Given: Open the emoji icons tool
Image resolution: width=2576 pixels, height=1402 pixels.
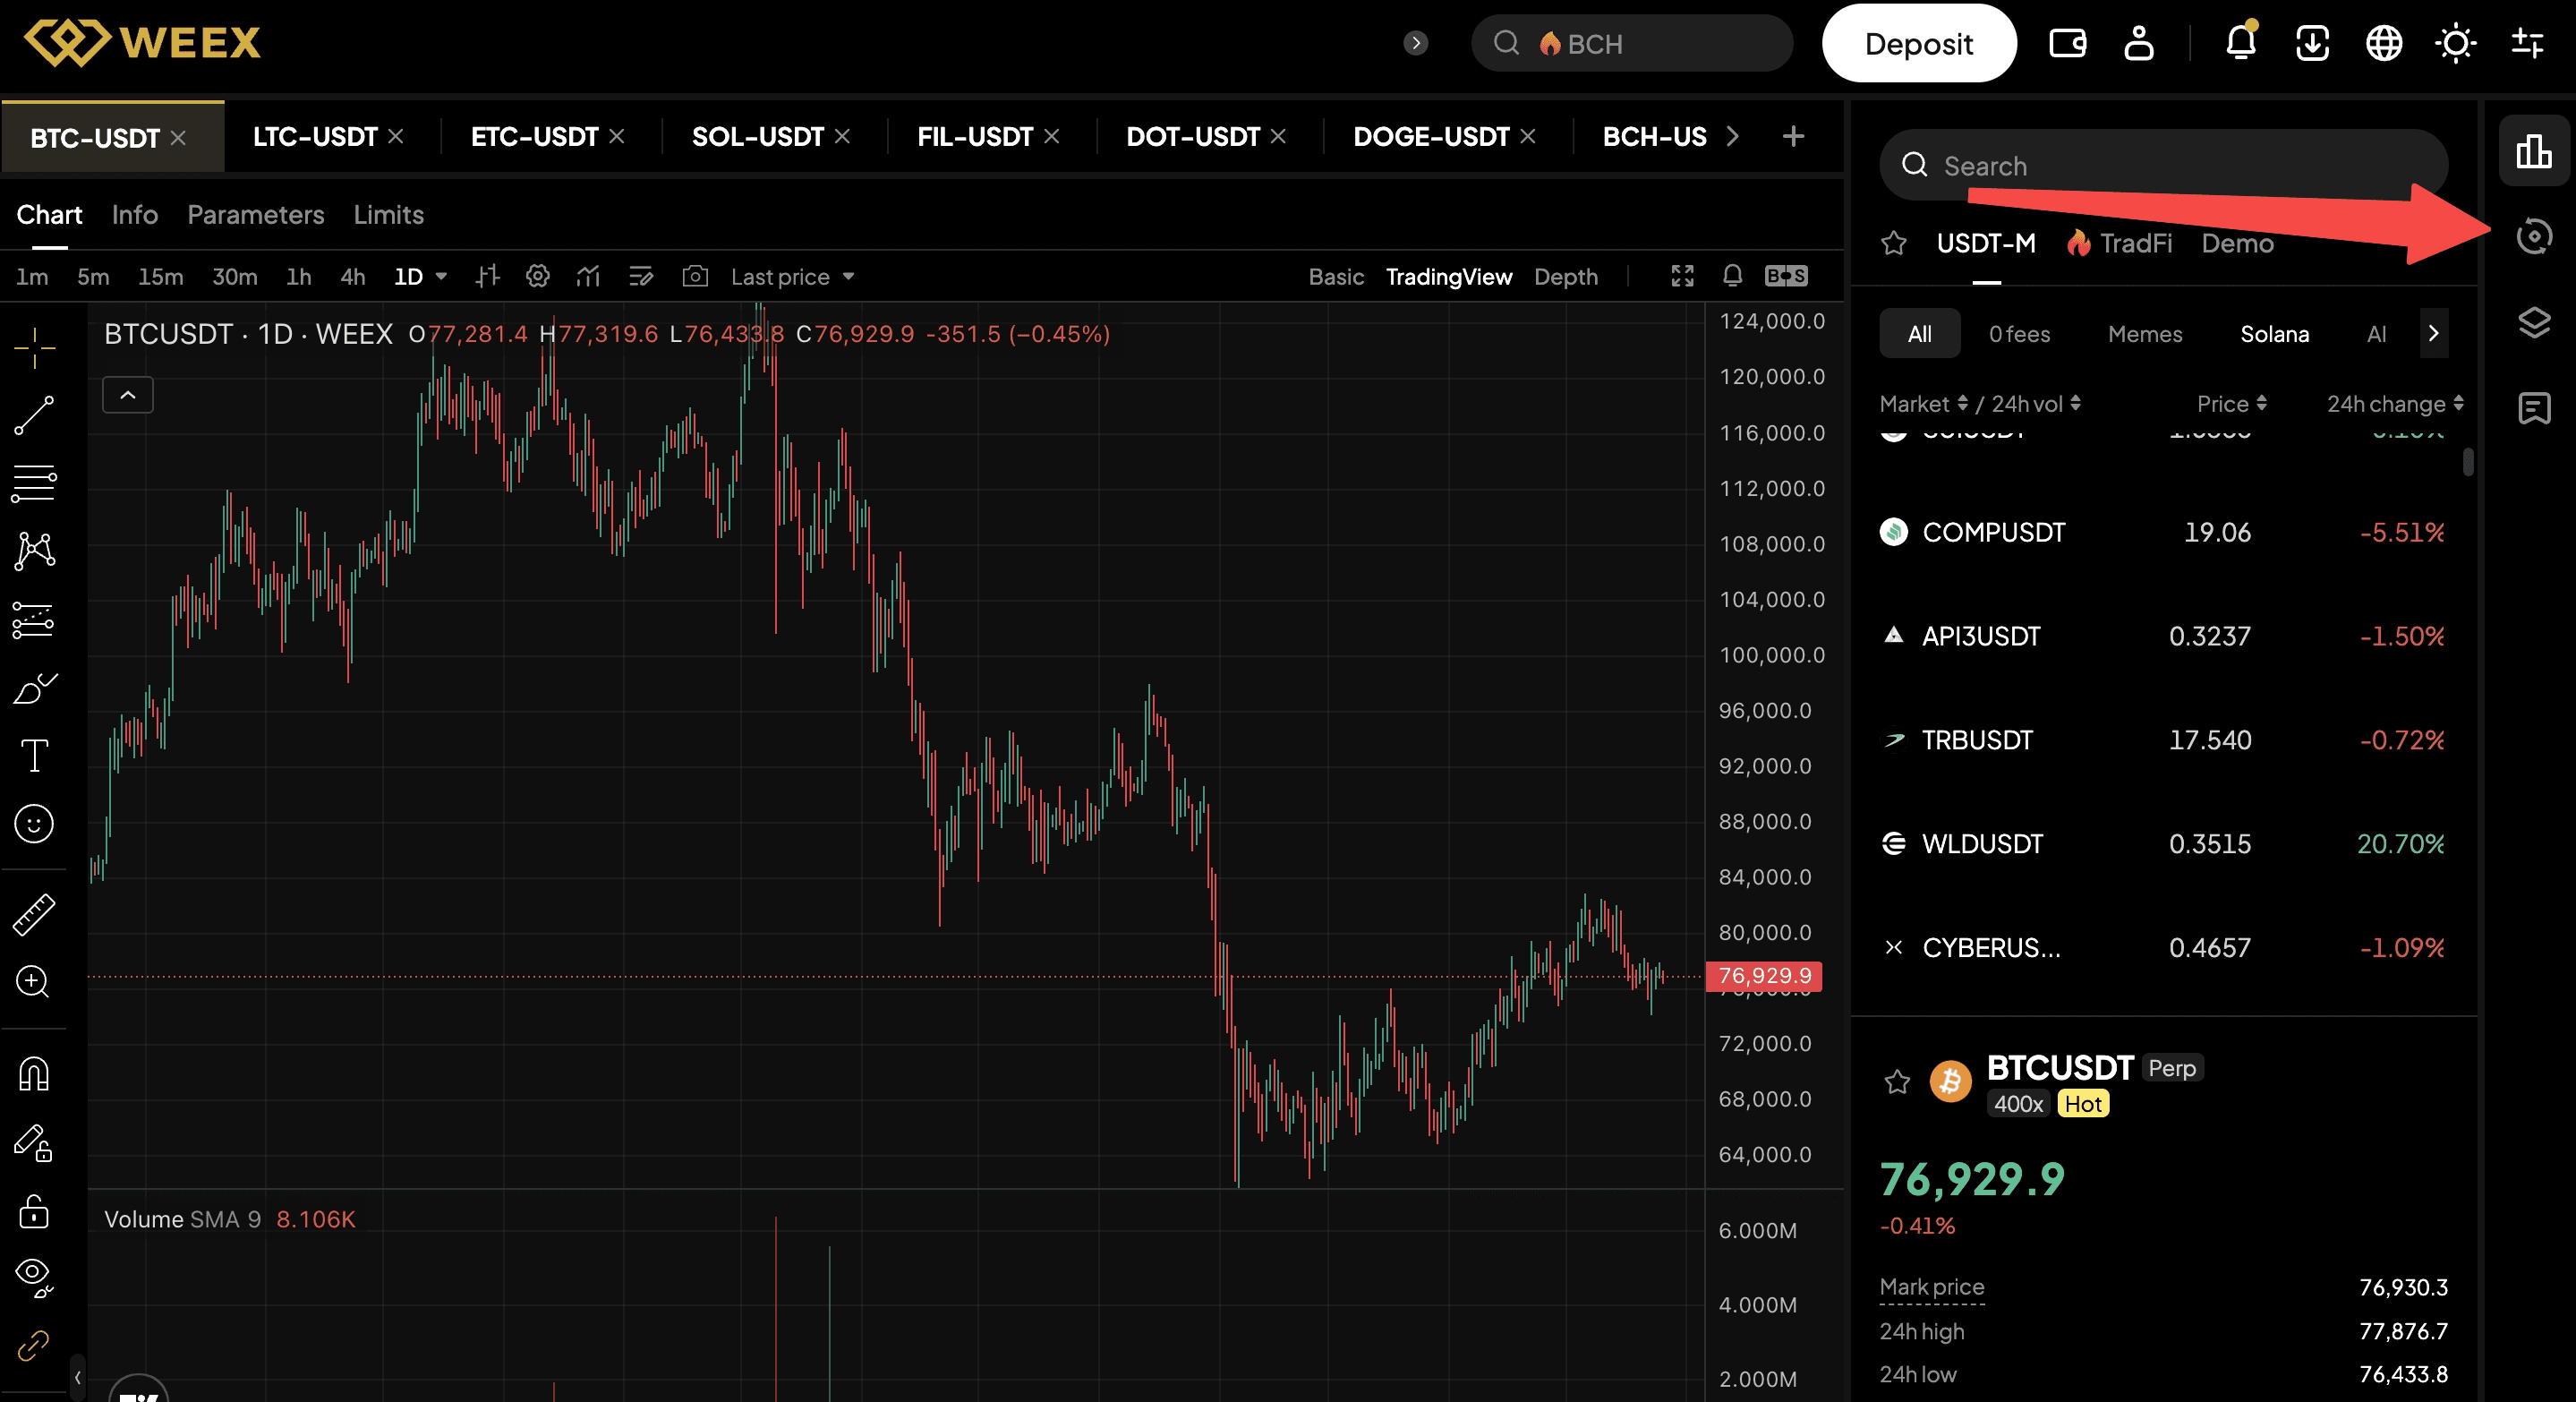Looking at the screenshot, I should point(34,824).
